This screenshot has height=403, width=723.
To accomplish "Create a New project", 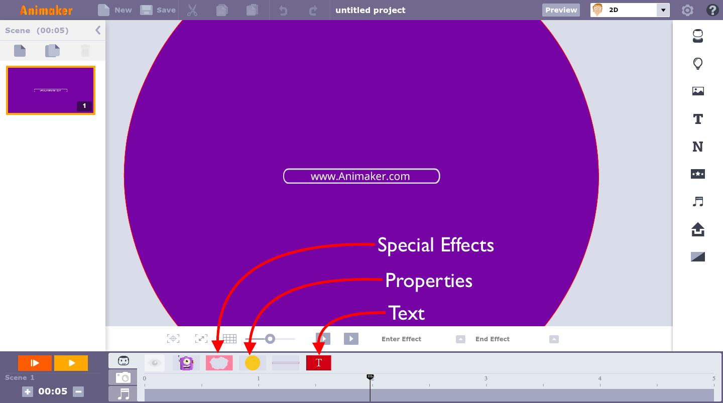I will click(x=115, y=10).
